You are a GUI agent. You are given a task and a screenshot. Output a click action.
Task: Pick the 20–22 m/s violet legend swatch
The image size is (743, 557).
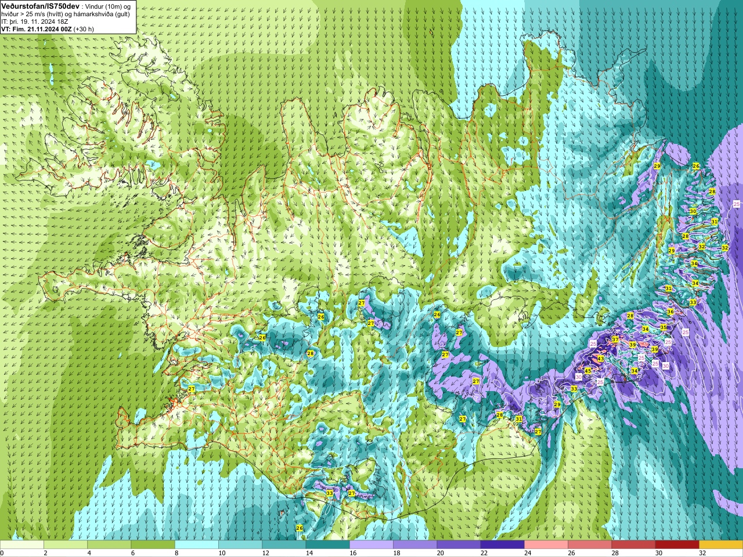459,545
